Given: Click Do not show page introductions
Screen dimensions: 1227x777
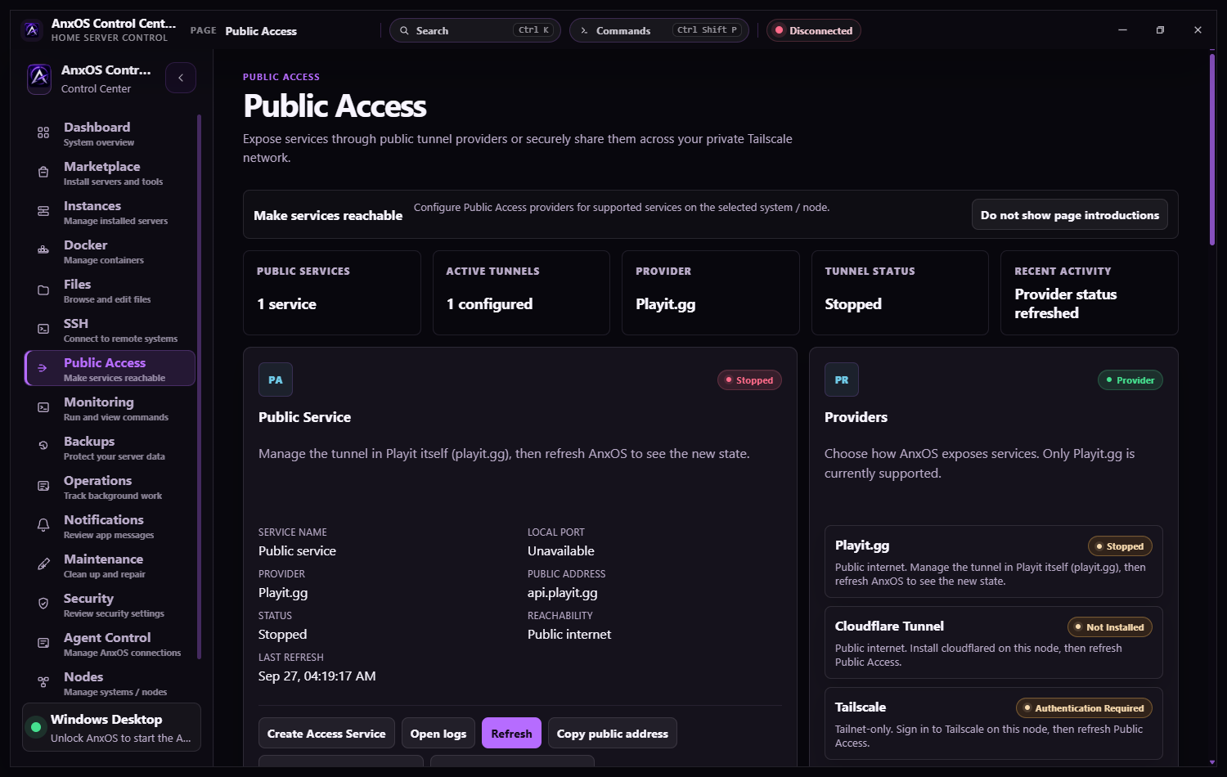Looking at the screenshot, I should tap(1070, 215).
